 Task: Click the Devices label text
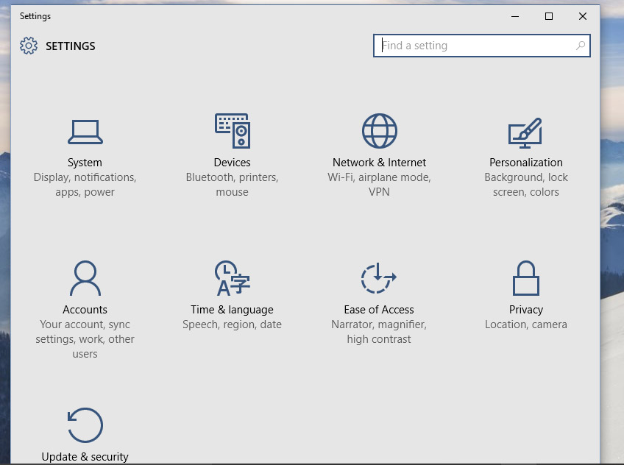232,163
